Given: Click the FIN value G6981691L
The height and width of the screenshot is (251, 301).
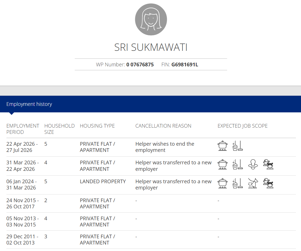Looking at the screenshot, I should 185,65.
